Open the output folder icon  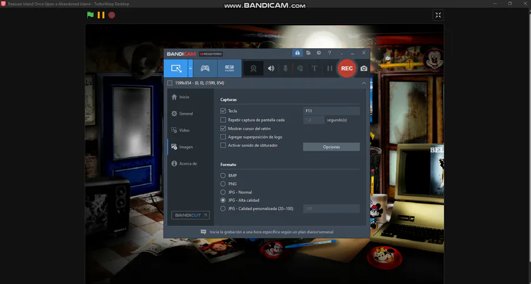[x=308, y=53]
